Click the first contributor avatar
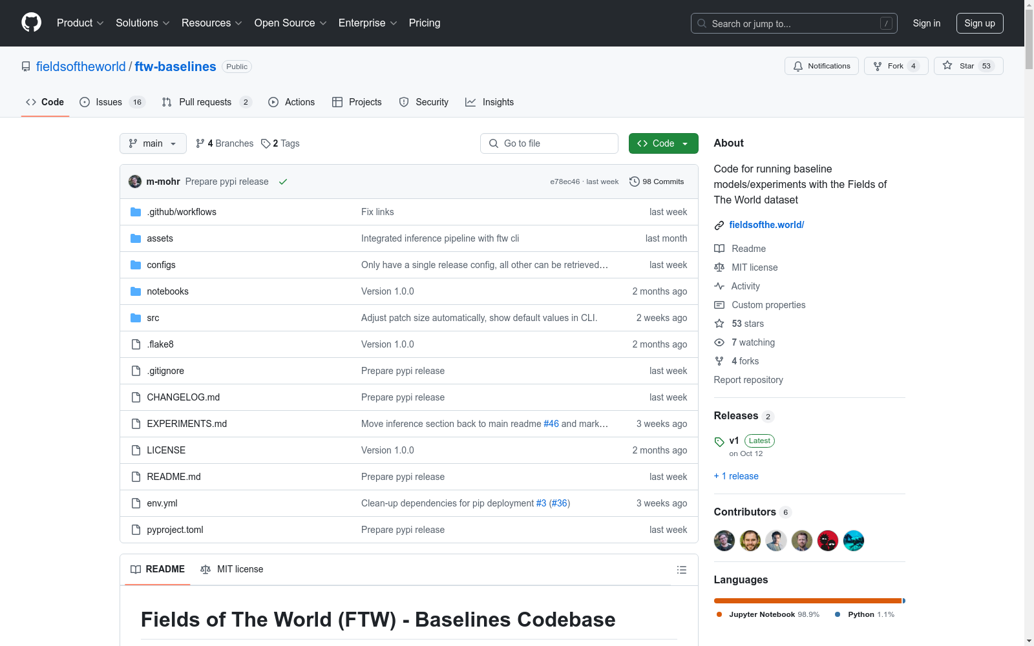The height and width of the screenshot is (646, 1034). (x=724, y=541)
